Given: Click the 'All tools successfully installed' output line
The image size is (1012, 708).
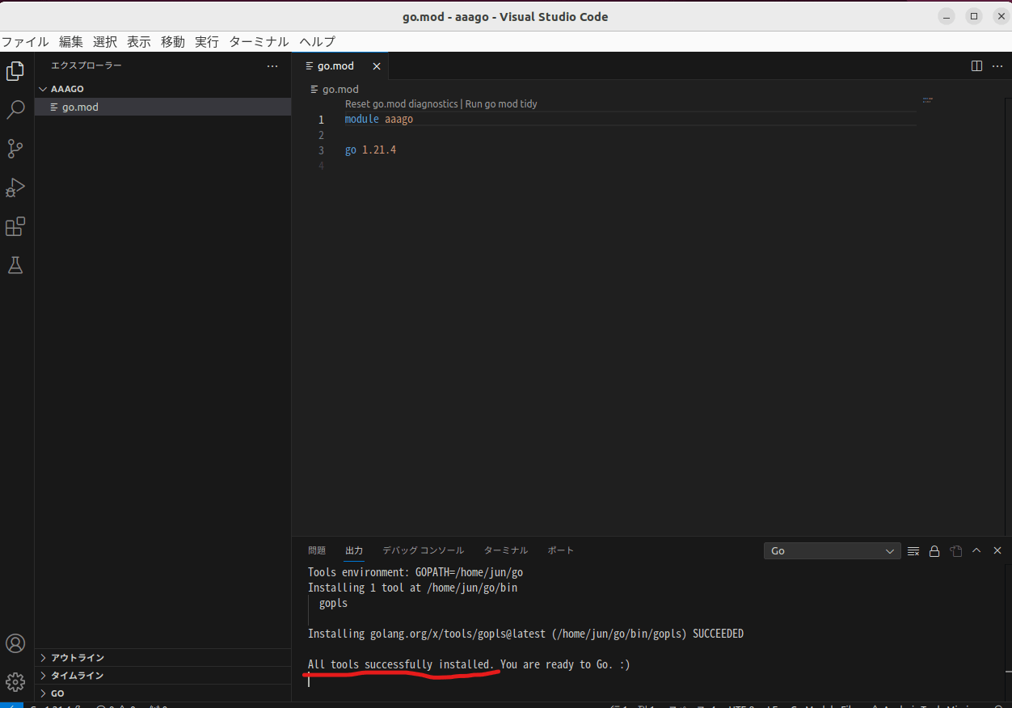Looking at the screenshot, I should pos(469,664).
